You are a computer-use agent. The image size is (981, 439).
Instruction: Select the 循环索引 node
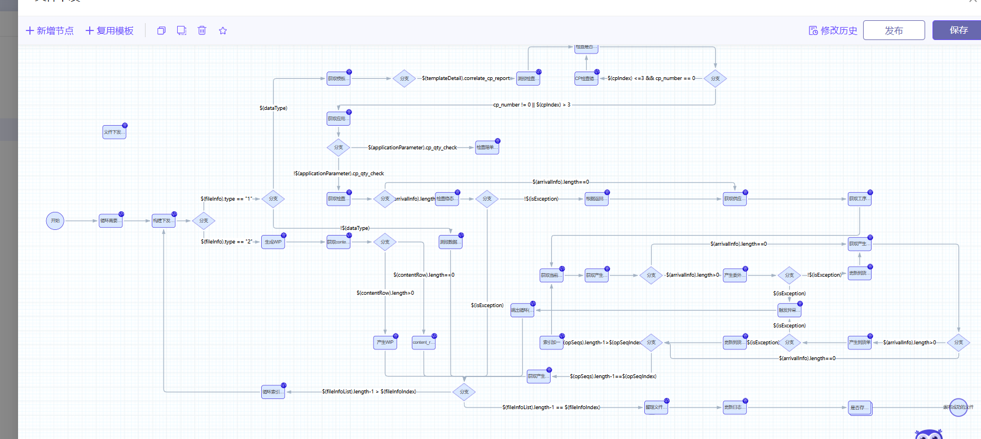(273, 392)
